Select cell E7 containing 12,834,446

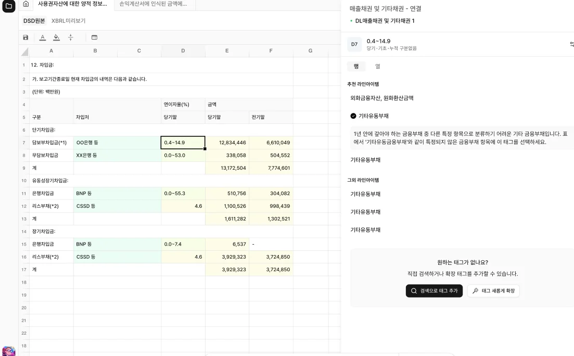(x=227, y=143)
